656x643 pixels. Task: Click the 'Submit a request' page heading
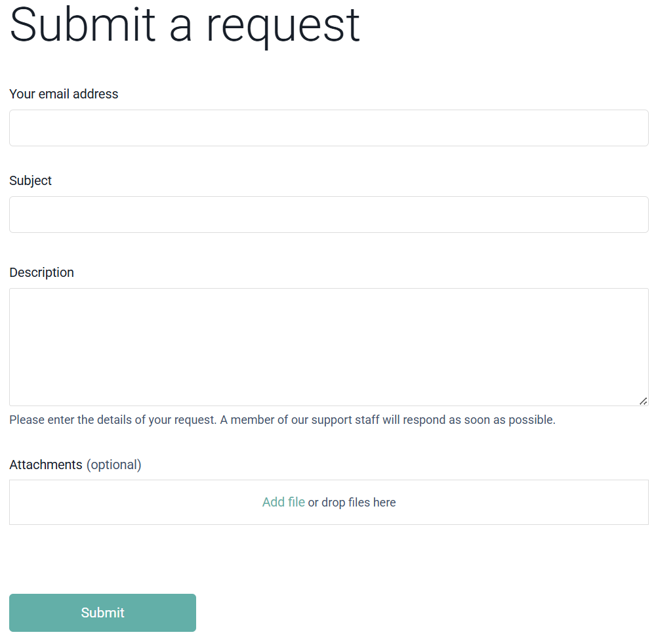point(184,25)
